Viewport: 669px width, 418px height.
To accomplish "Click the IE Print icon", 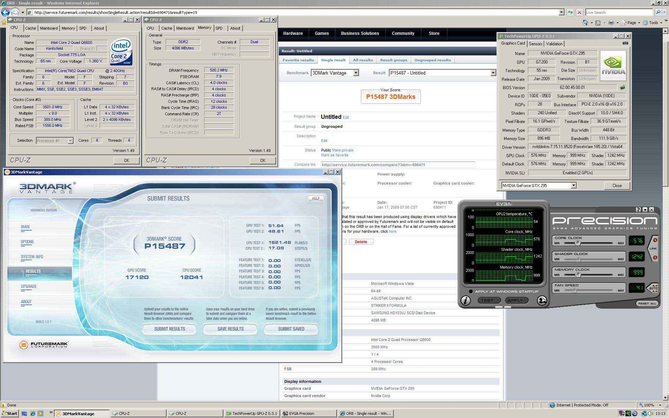I will coord(611,23).
